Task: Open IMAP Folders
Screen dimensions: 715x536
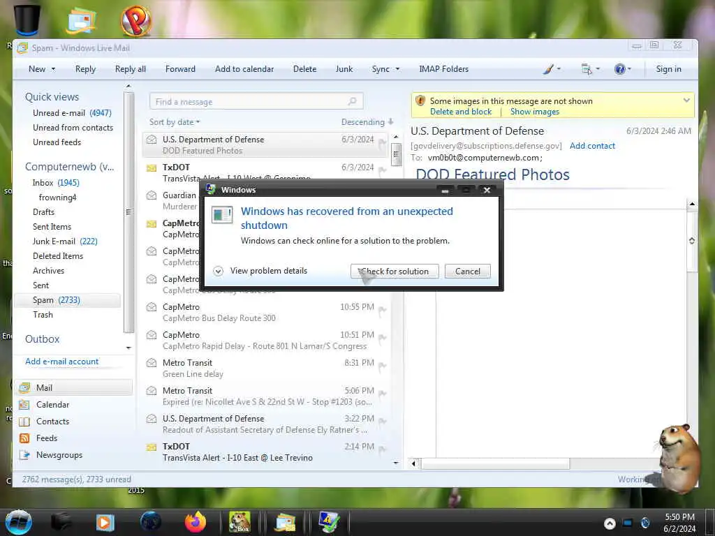Action: (443, 69)
